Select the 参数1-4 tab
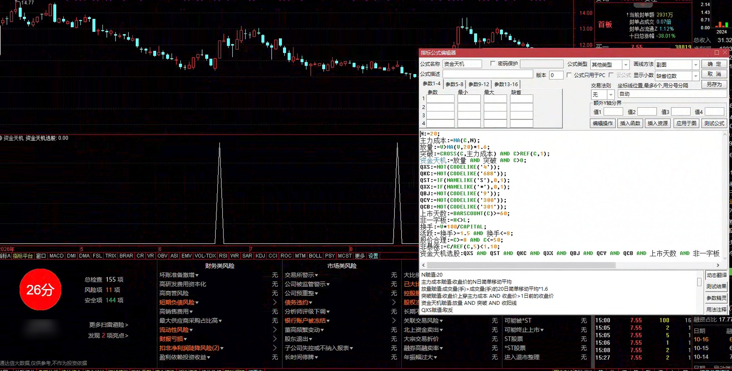 coord(431,84)
